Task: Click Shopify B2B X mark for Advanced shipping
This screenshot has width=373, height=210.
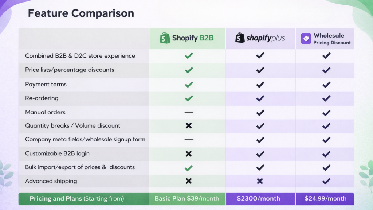Action: tap(189, 181)
